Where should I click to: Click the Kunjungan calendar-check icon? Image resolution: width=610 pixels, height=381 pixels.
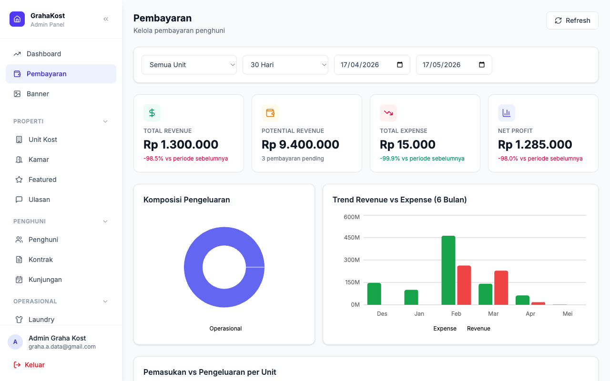coord(19,280)
